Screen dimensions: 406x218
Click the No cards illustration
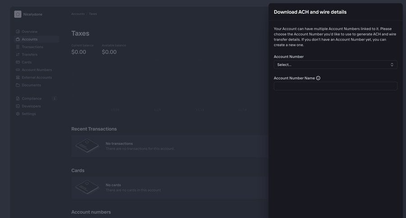tap(87, 187)
